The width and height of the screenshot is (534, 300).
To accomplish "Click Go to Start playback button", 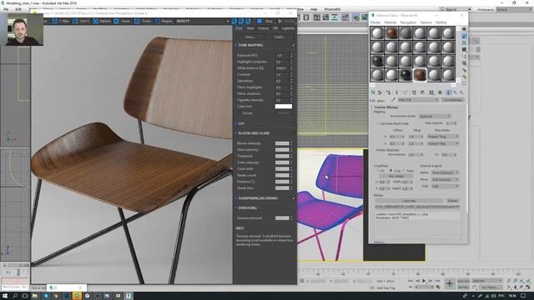I will pos(411,281).
